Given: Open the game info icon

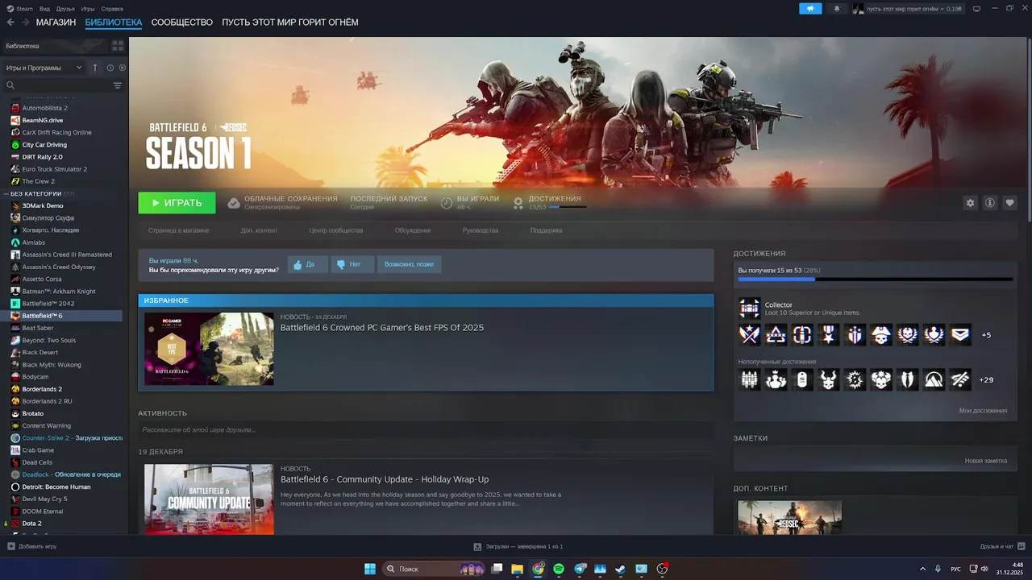Looking at the screenshot, I should (x=990, y=203).
